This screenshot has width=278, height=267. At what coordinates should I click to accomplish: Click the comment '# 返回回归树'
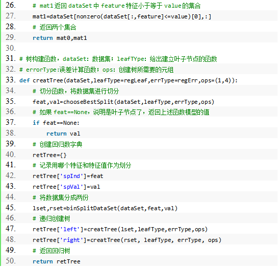click(51, 251)
